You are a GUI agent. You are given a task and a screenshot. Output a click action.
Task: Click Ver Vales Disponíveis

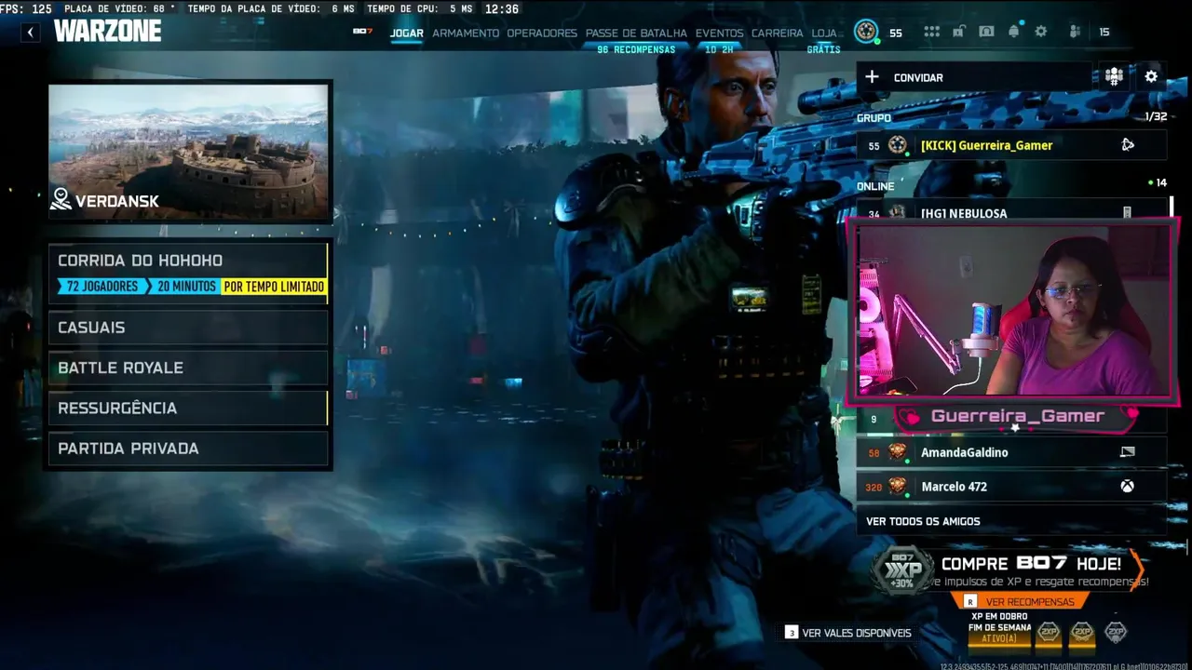(848, 633)
